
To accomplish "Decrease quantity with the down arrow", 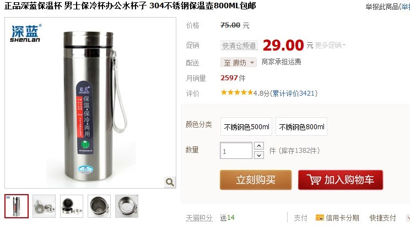I will [x=259, y=155].
